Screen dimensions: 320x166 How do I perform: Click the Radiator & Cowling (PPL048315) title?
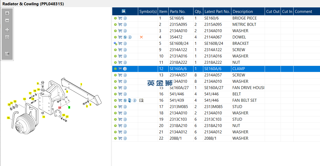pyautogui.click(x=33, y=4)
